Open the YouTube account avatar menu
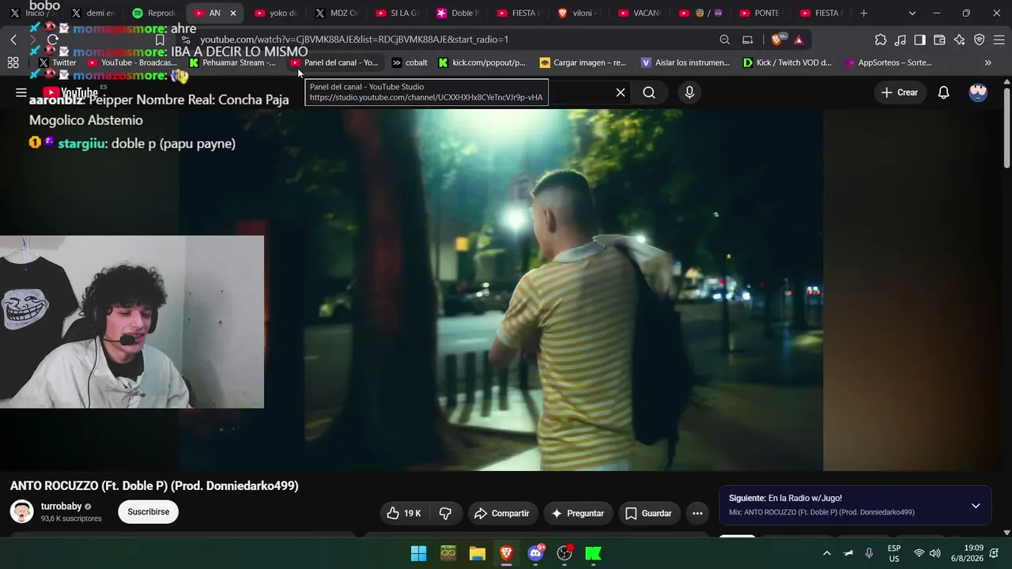This screenshot has height=569, width=1012. [978, 92]
